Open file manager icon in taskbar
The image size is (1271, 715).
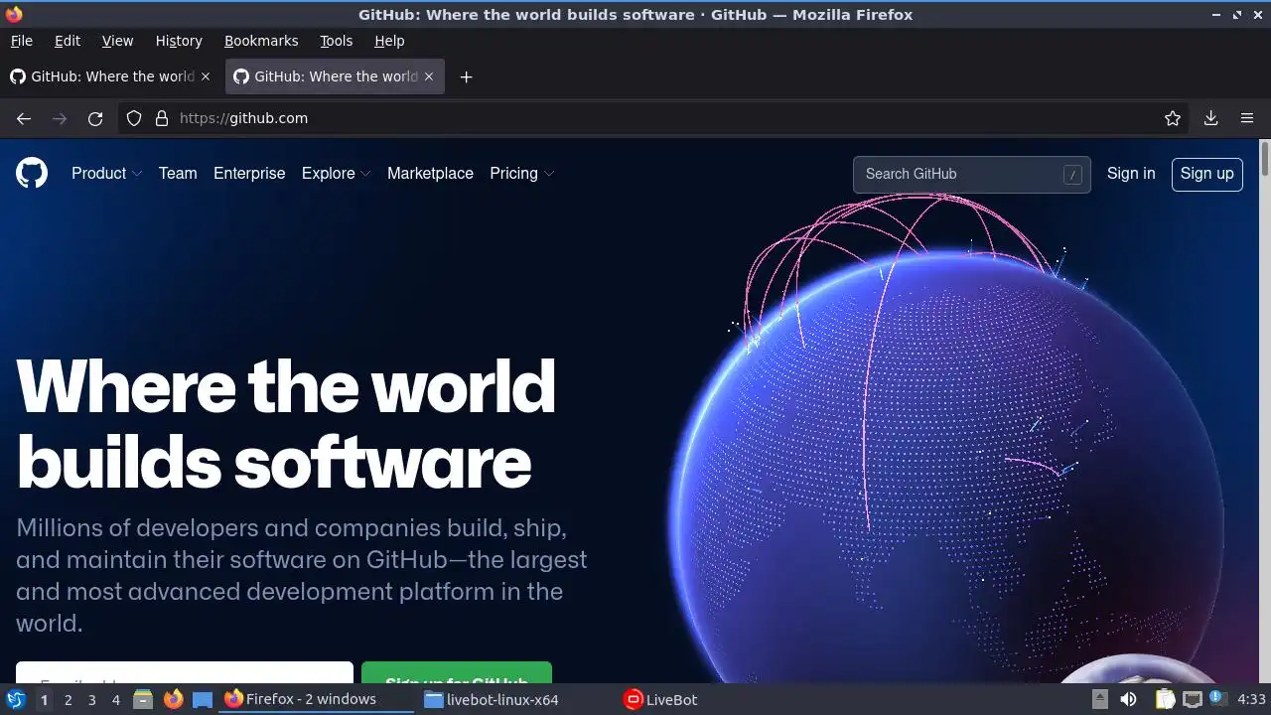pyautogui.click(x=143, y=699)
